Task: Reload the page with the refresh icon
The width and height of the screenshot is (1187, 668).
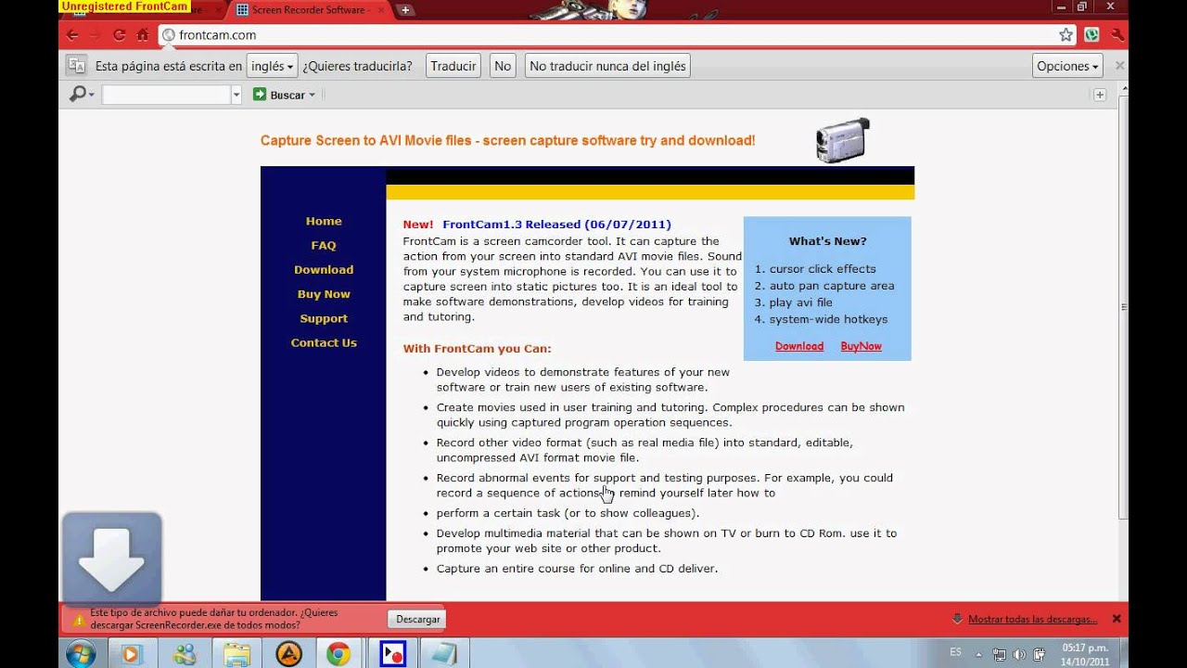Action: pos(119,35)
